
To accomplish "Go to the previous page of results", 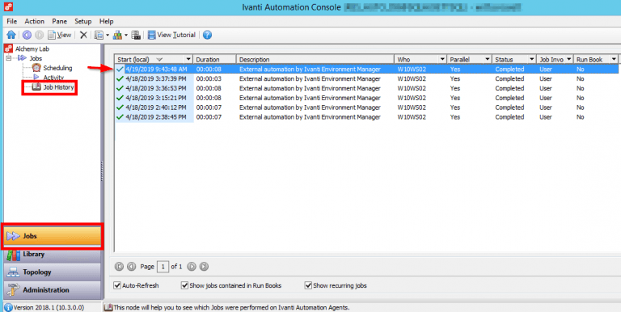I will 132,267.
